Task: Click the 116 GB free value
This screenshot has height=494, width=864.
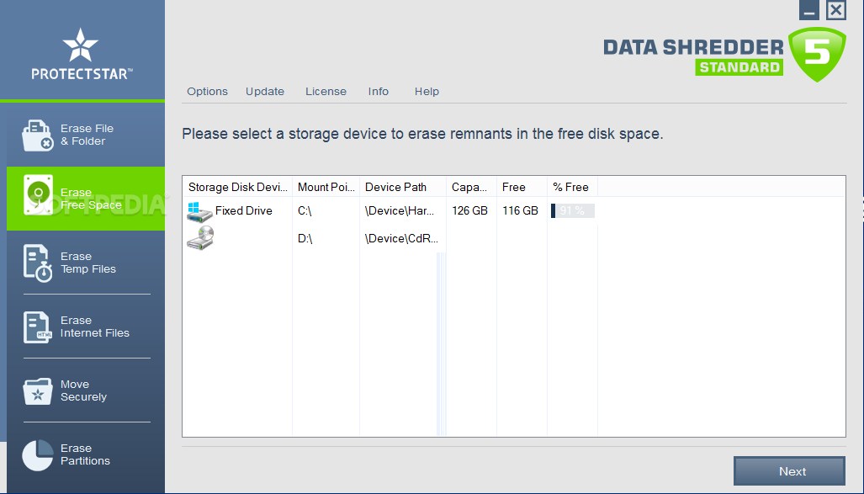Action: [520, 210]
